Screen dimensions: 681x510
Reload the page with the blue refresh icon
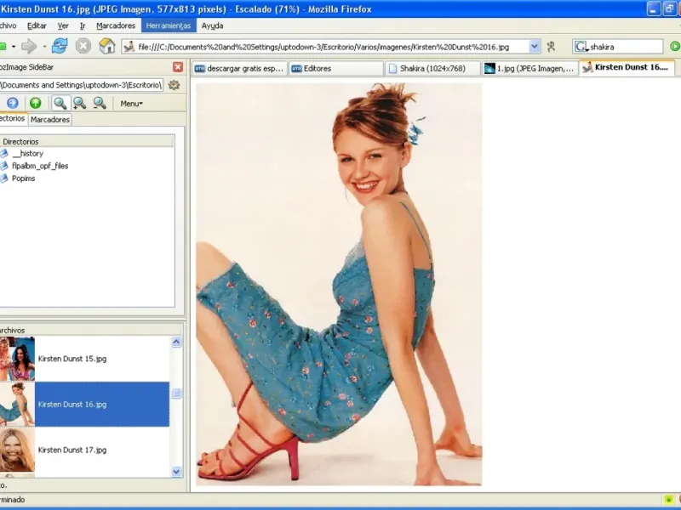pyautogui.click(x=60, y=46)
